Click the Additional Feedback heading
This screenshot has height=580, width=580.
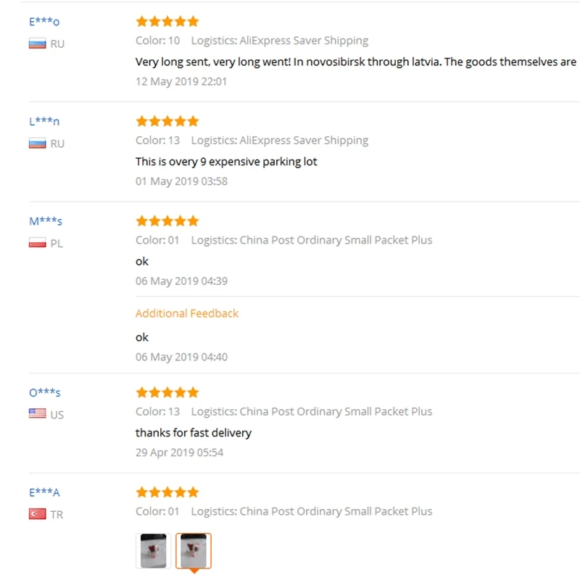(187, 313)
